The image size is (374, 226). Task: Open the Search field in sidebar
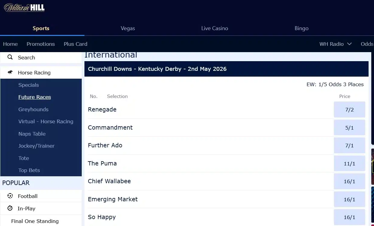point(41,58)
